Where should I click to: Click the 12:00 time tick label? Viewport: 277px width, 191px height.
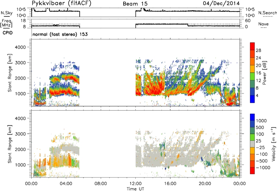(135, 184)
